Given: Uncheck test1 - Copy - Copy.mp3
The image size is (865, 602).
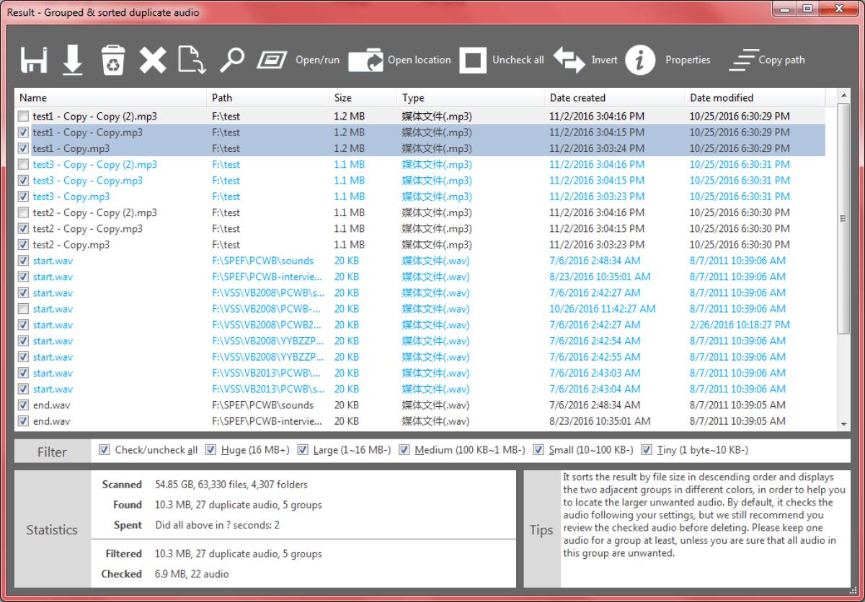Looking at the screenshot, I should (x=24, y=132).
